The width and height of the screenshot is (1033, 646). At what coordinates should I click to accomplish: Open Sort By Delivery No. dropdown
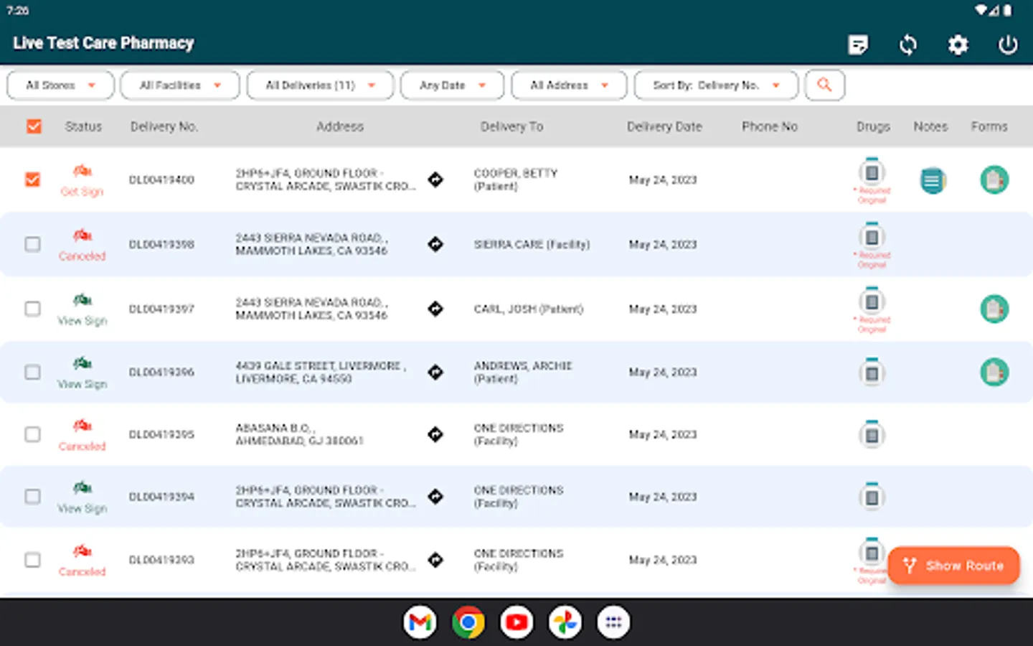click(715, 85)
